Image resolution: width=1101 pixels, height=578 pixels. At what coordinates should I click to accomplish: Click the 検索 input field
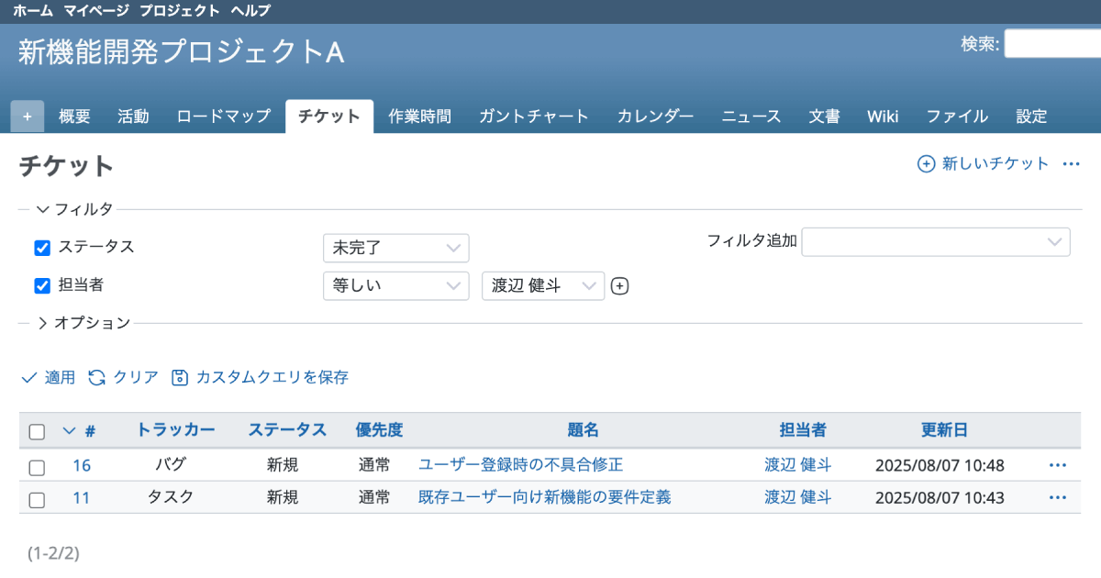[1052, 43]
